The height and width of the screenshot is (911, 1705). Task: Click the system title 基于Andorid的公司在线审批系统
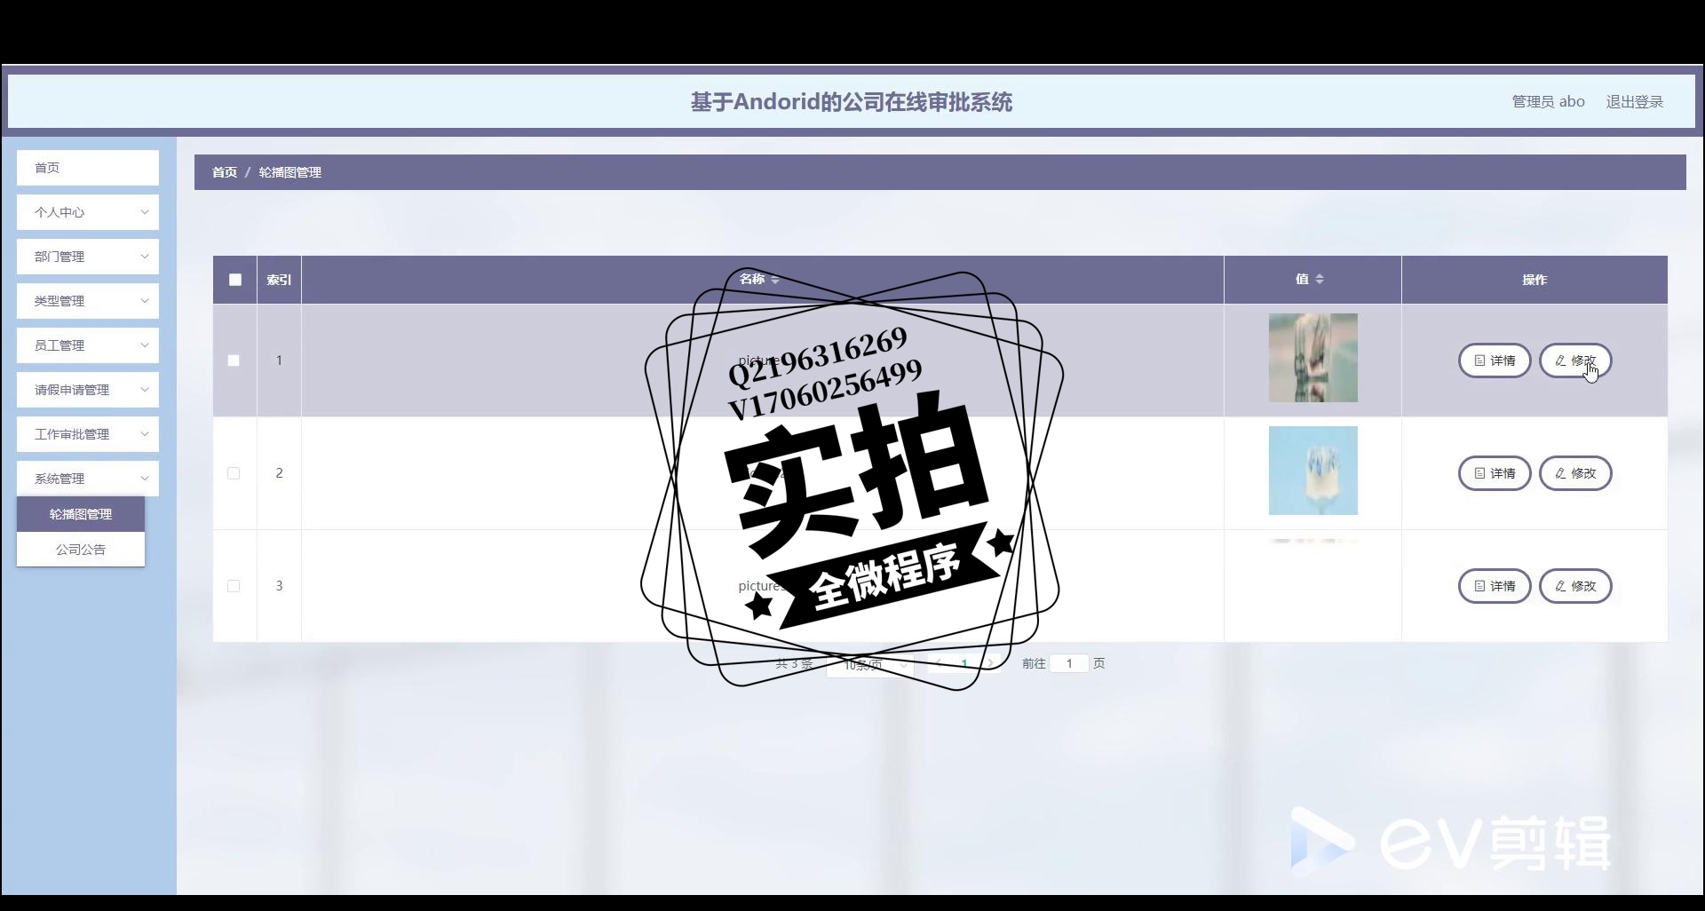tap(852, 102)
